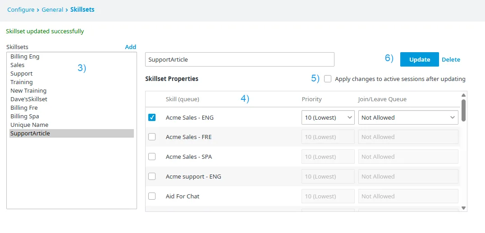Select Support skillset in list
485x233 pixels.
[x=72, y=73]
